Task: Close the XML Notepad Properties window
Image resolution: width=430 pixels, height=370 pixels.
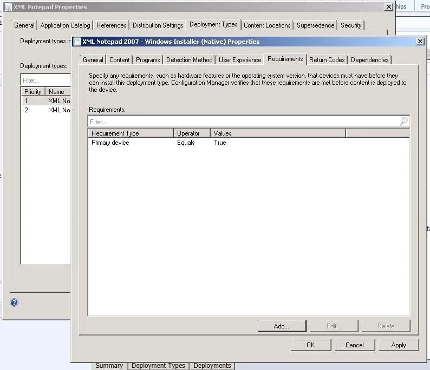Action: pos(389,7)
